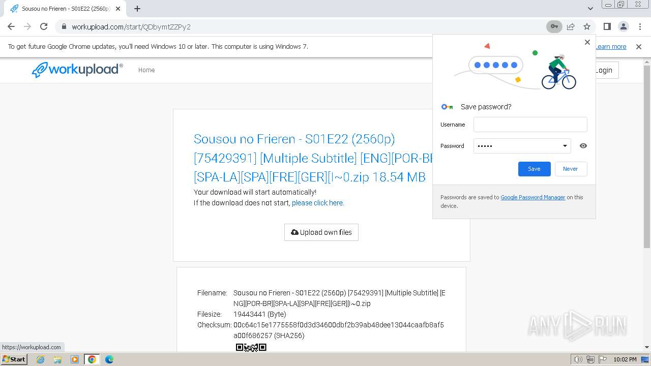Click the Filesize value 19443441 (Byte)
This screenshot has width=651, height=366.
[259, 314]
